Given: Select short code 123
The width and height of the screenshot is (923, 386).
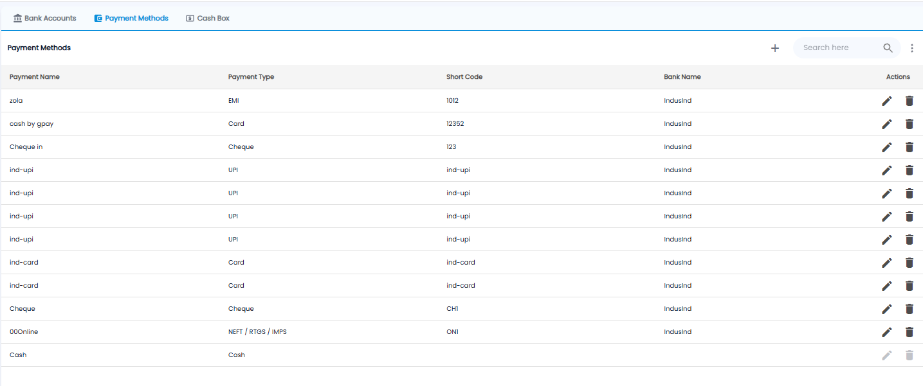Looking at the screenshot, I should point(451,147).
